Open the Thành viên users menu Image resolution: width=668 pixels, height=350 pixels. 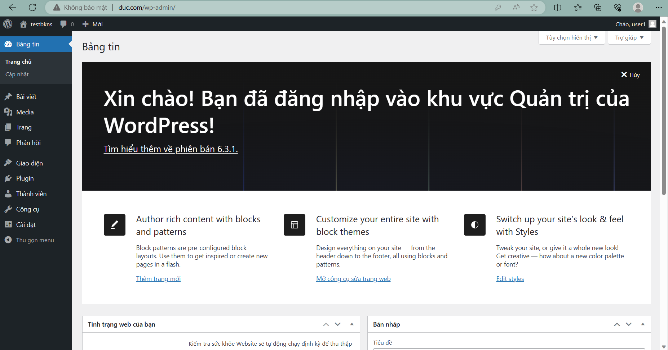[x=36, y=194]
